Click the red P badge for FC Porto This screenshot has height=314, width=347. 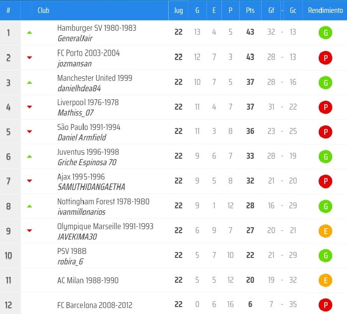[325, 58]
